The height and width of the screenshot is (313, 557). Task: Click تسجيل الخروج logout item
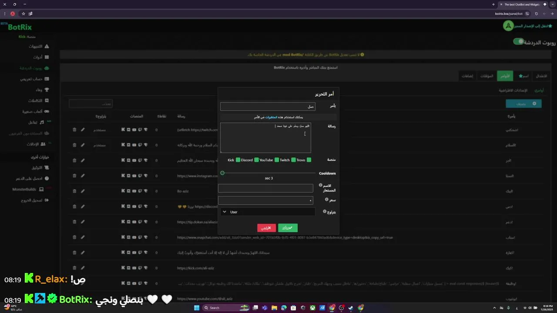point(35,200)
